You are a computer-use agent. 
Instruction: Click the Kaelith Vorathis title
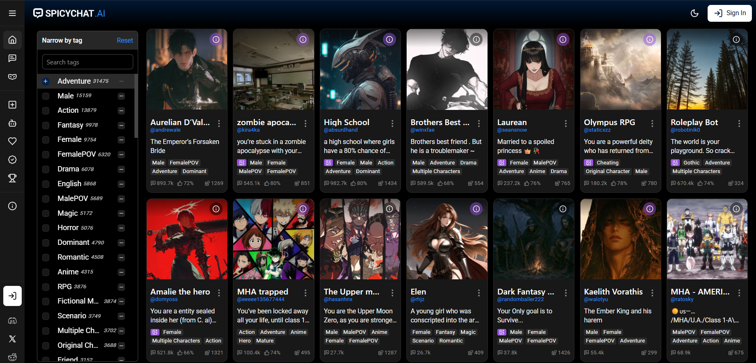(x=613, y=292)
